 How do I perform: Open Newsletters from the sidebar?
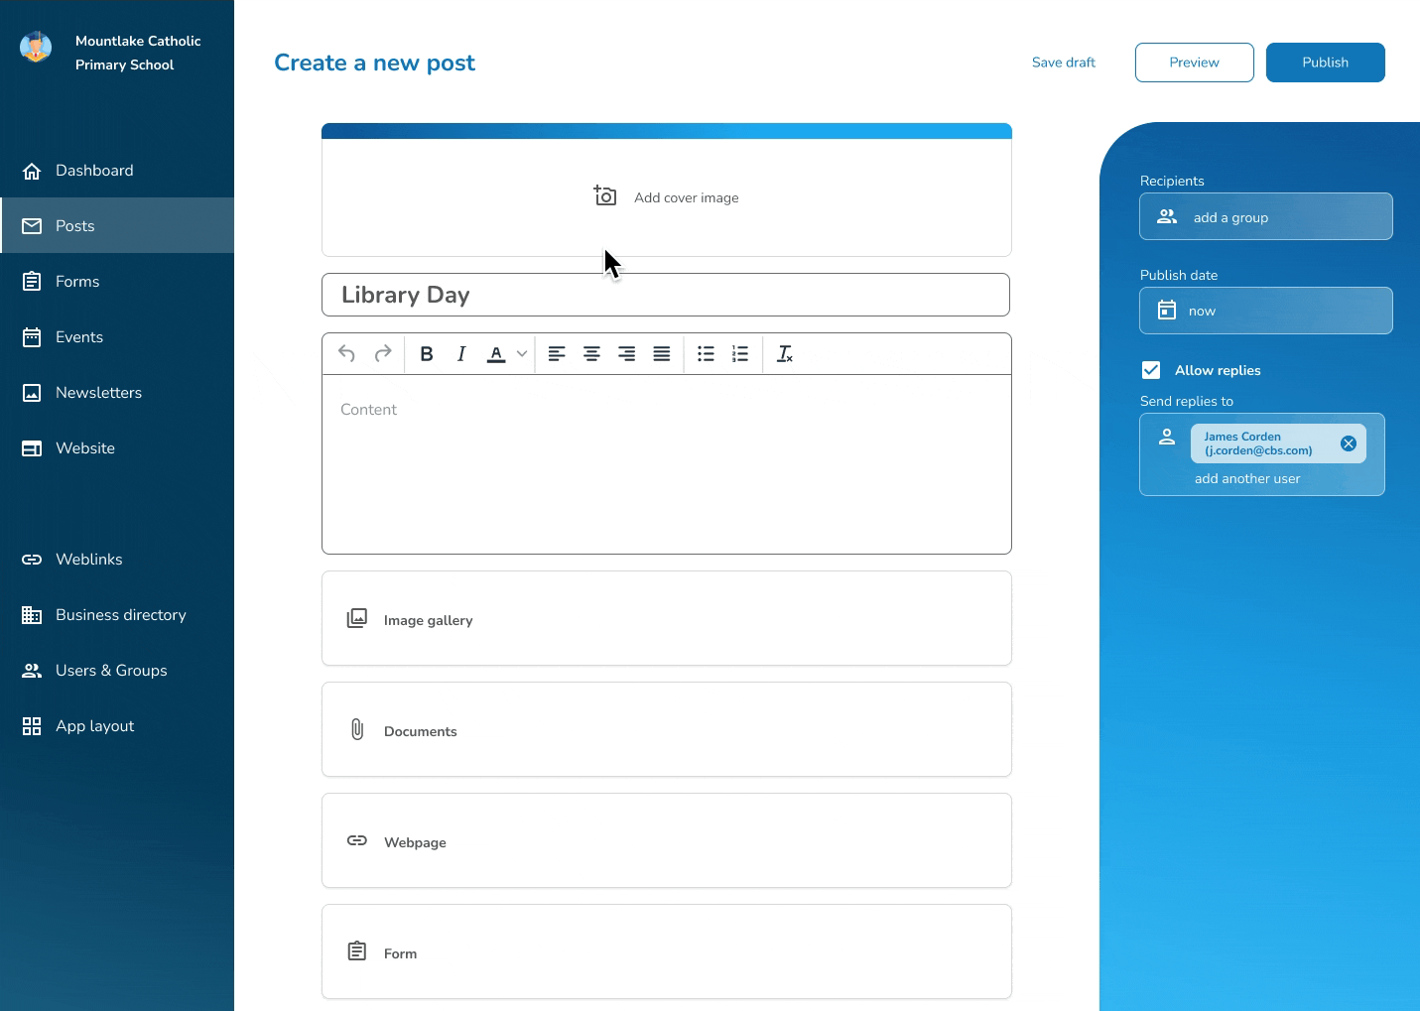point(98,393)
